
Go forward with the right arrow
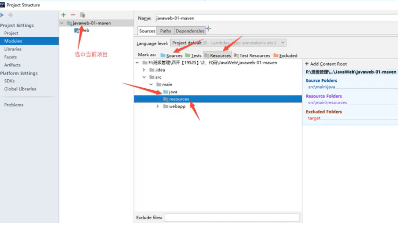point(11,15)
